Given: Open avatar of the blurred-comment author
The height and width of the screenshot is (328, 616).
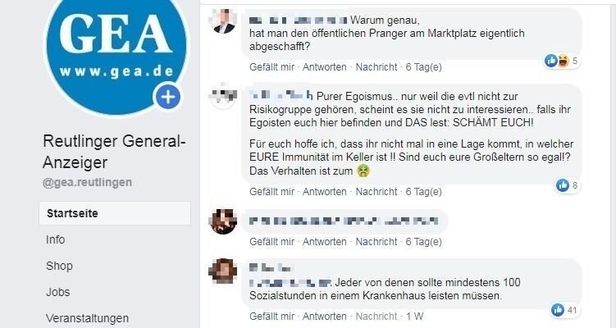Looking at the screenshot, I should (x=223, y=221).
